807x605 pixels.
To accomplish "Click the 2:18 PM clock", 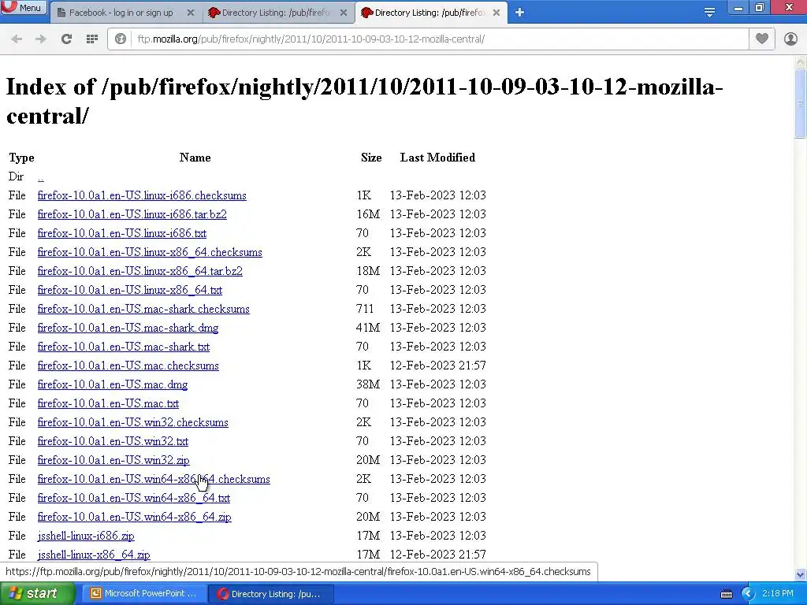I will (778, 593).
